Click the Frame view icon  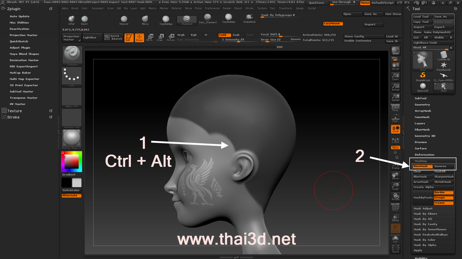click(395, 166)
